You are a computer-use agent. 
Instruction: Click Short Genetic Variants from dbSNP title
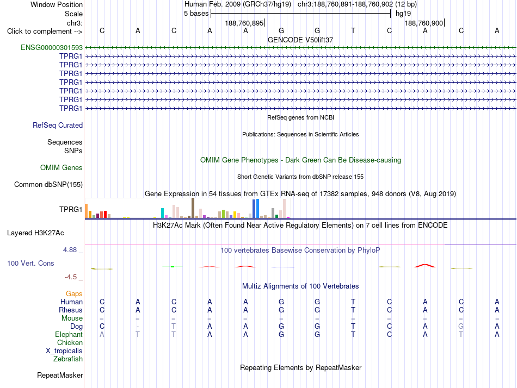(300, 177)
